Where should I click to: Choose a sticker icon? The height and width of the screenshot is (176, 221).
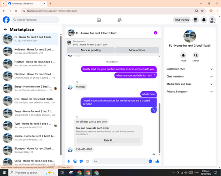[81, 161]
